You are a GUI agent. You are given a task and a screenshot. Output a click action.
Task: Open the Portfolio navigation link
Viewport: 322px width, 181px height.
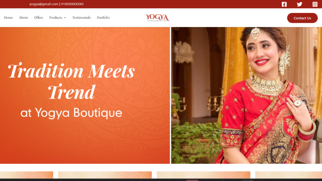coord(103,18)
